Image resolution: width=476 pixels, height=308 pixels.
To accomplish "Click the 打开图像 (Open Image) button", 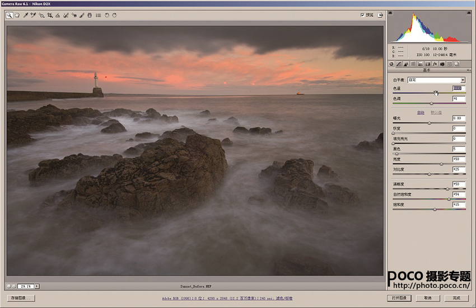I will coord(399,298).
